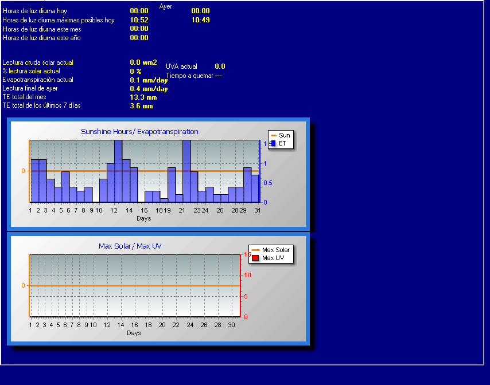490x385 pixels.
Task: Click the 3.6 mm seven-day TE value
Action: tap(141, 106)
